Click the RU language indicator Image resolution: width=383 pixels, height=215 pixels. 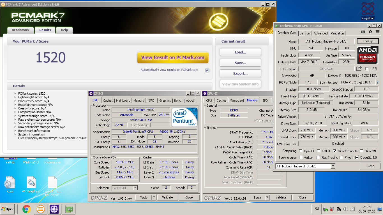point(317,209)
